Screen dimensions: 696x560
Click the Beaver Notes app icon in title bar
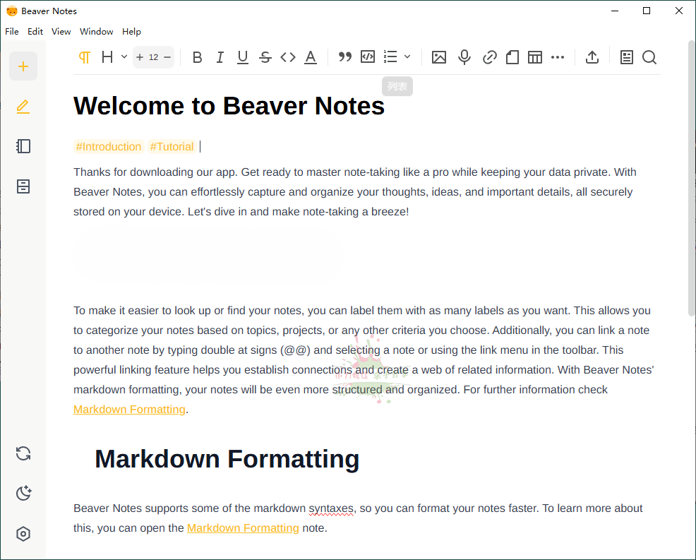point(11,11)
